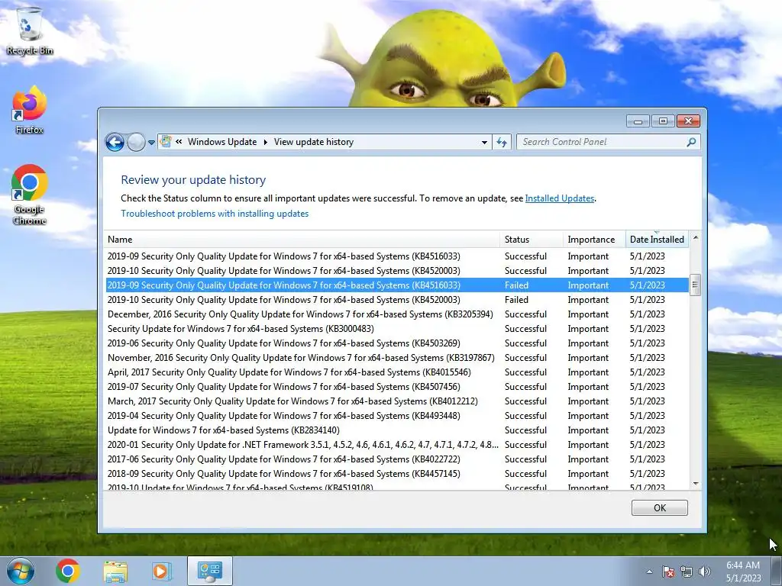782x586 pixels.
Task: Open Windows Media Player from the taskbar
Action: [162, 571]
